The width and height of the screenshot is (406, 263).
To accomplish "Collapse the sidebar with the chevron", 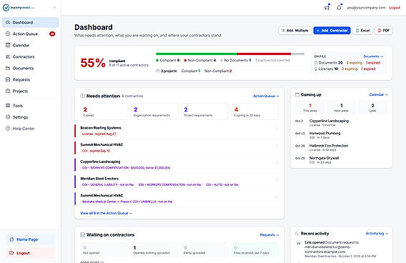I will (x=54, y=8).
